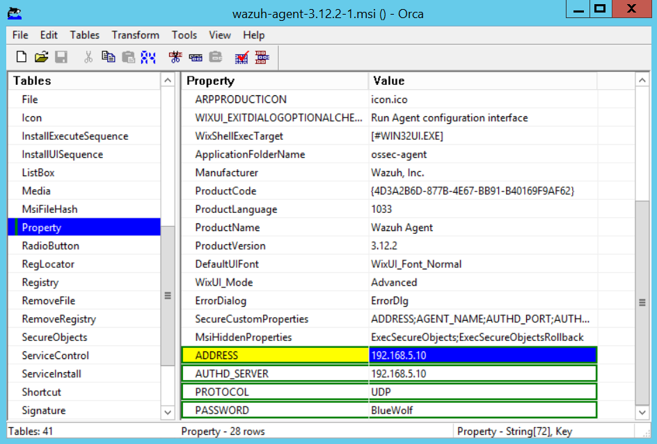Select the RegLocator table
This screenshot has width=657, height=444.
[84, 264]
